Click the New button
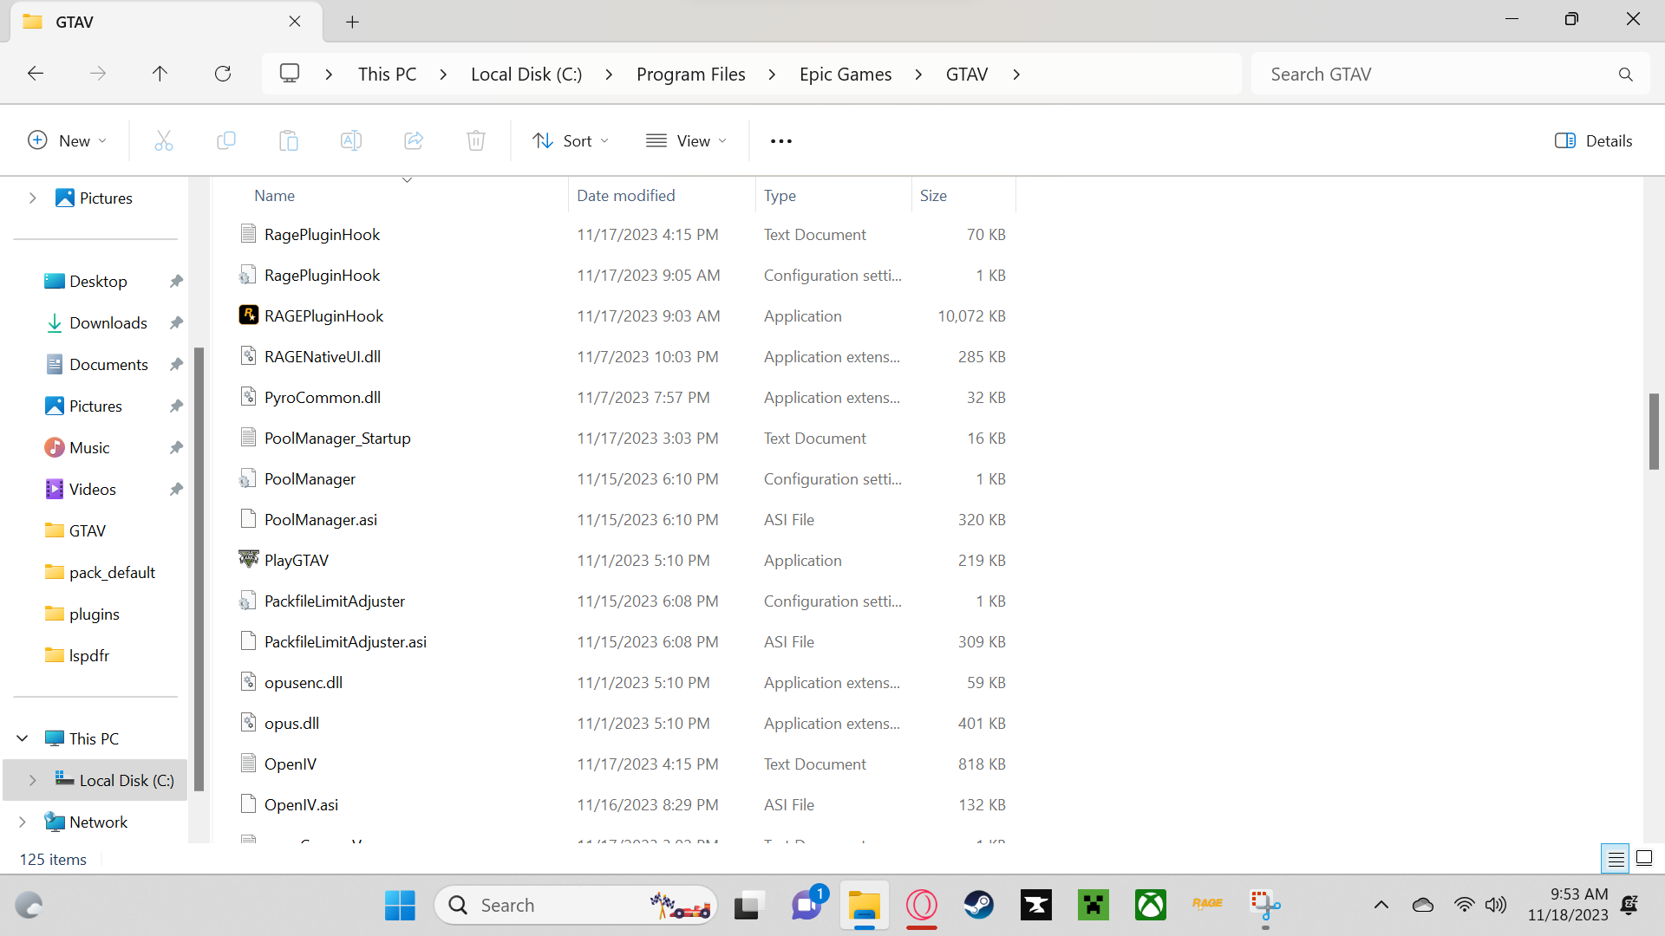This screenshot has height=936, width=1665. click(68, 140)
